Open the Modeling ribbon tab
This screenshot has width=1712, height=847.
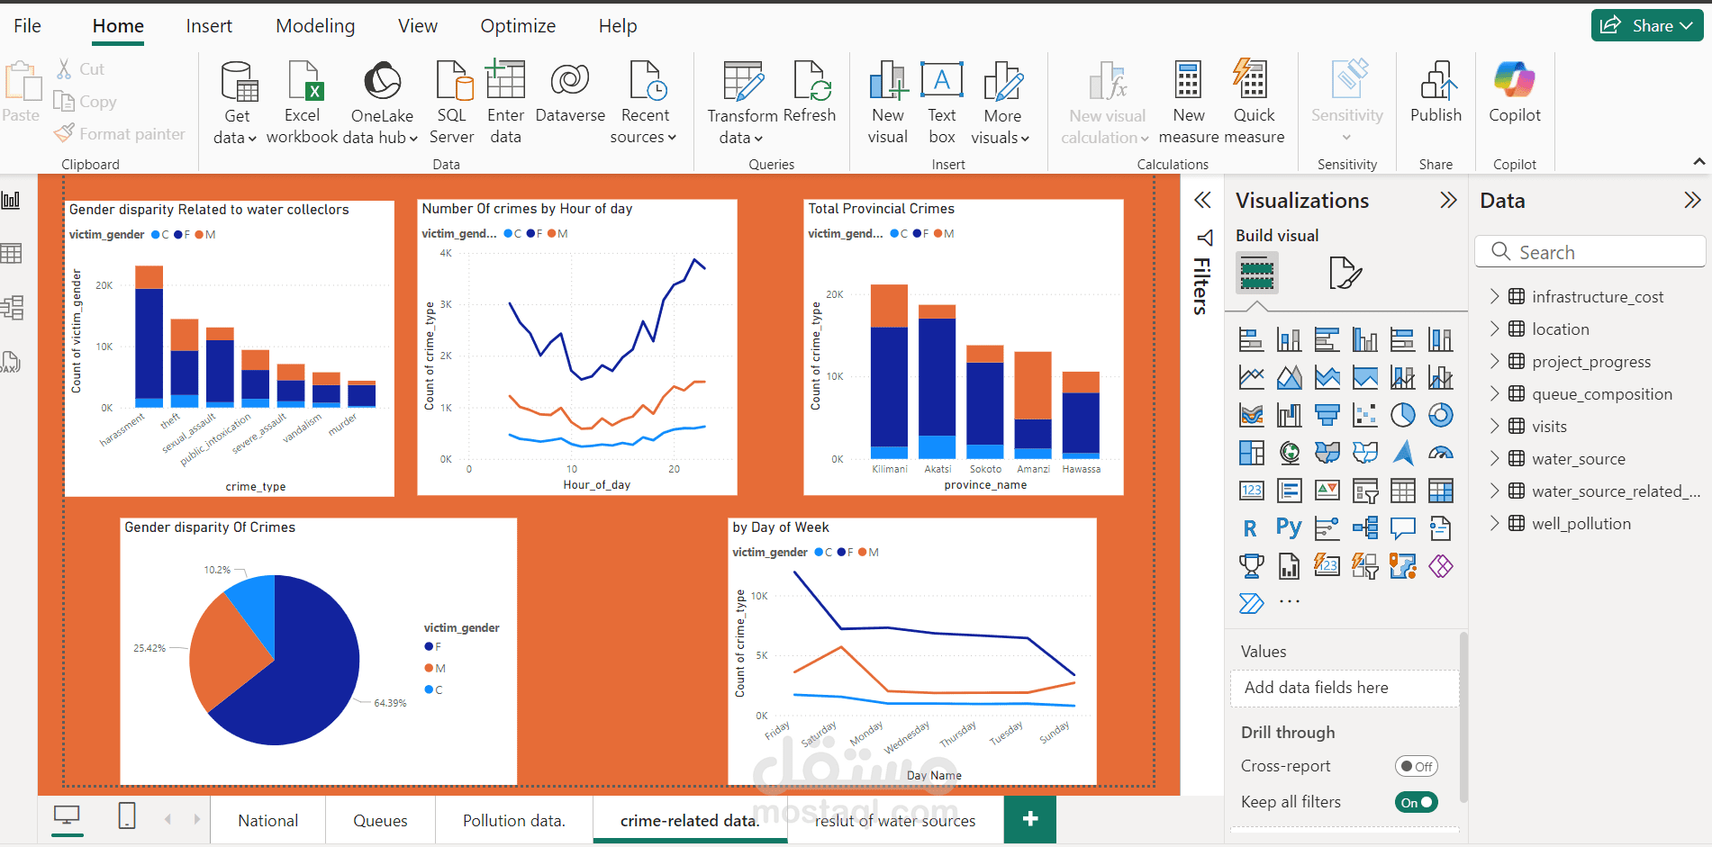(x=315, y=26)
